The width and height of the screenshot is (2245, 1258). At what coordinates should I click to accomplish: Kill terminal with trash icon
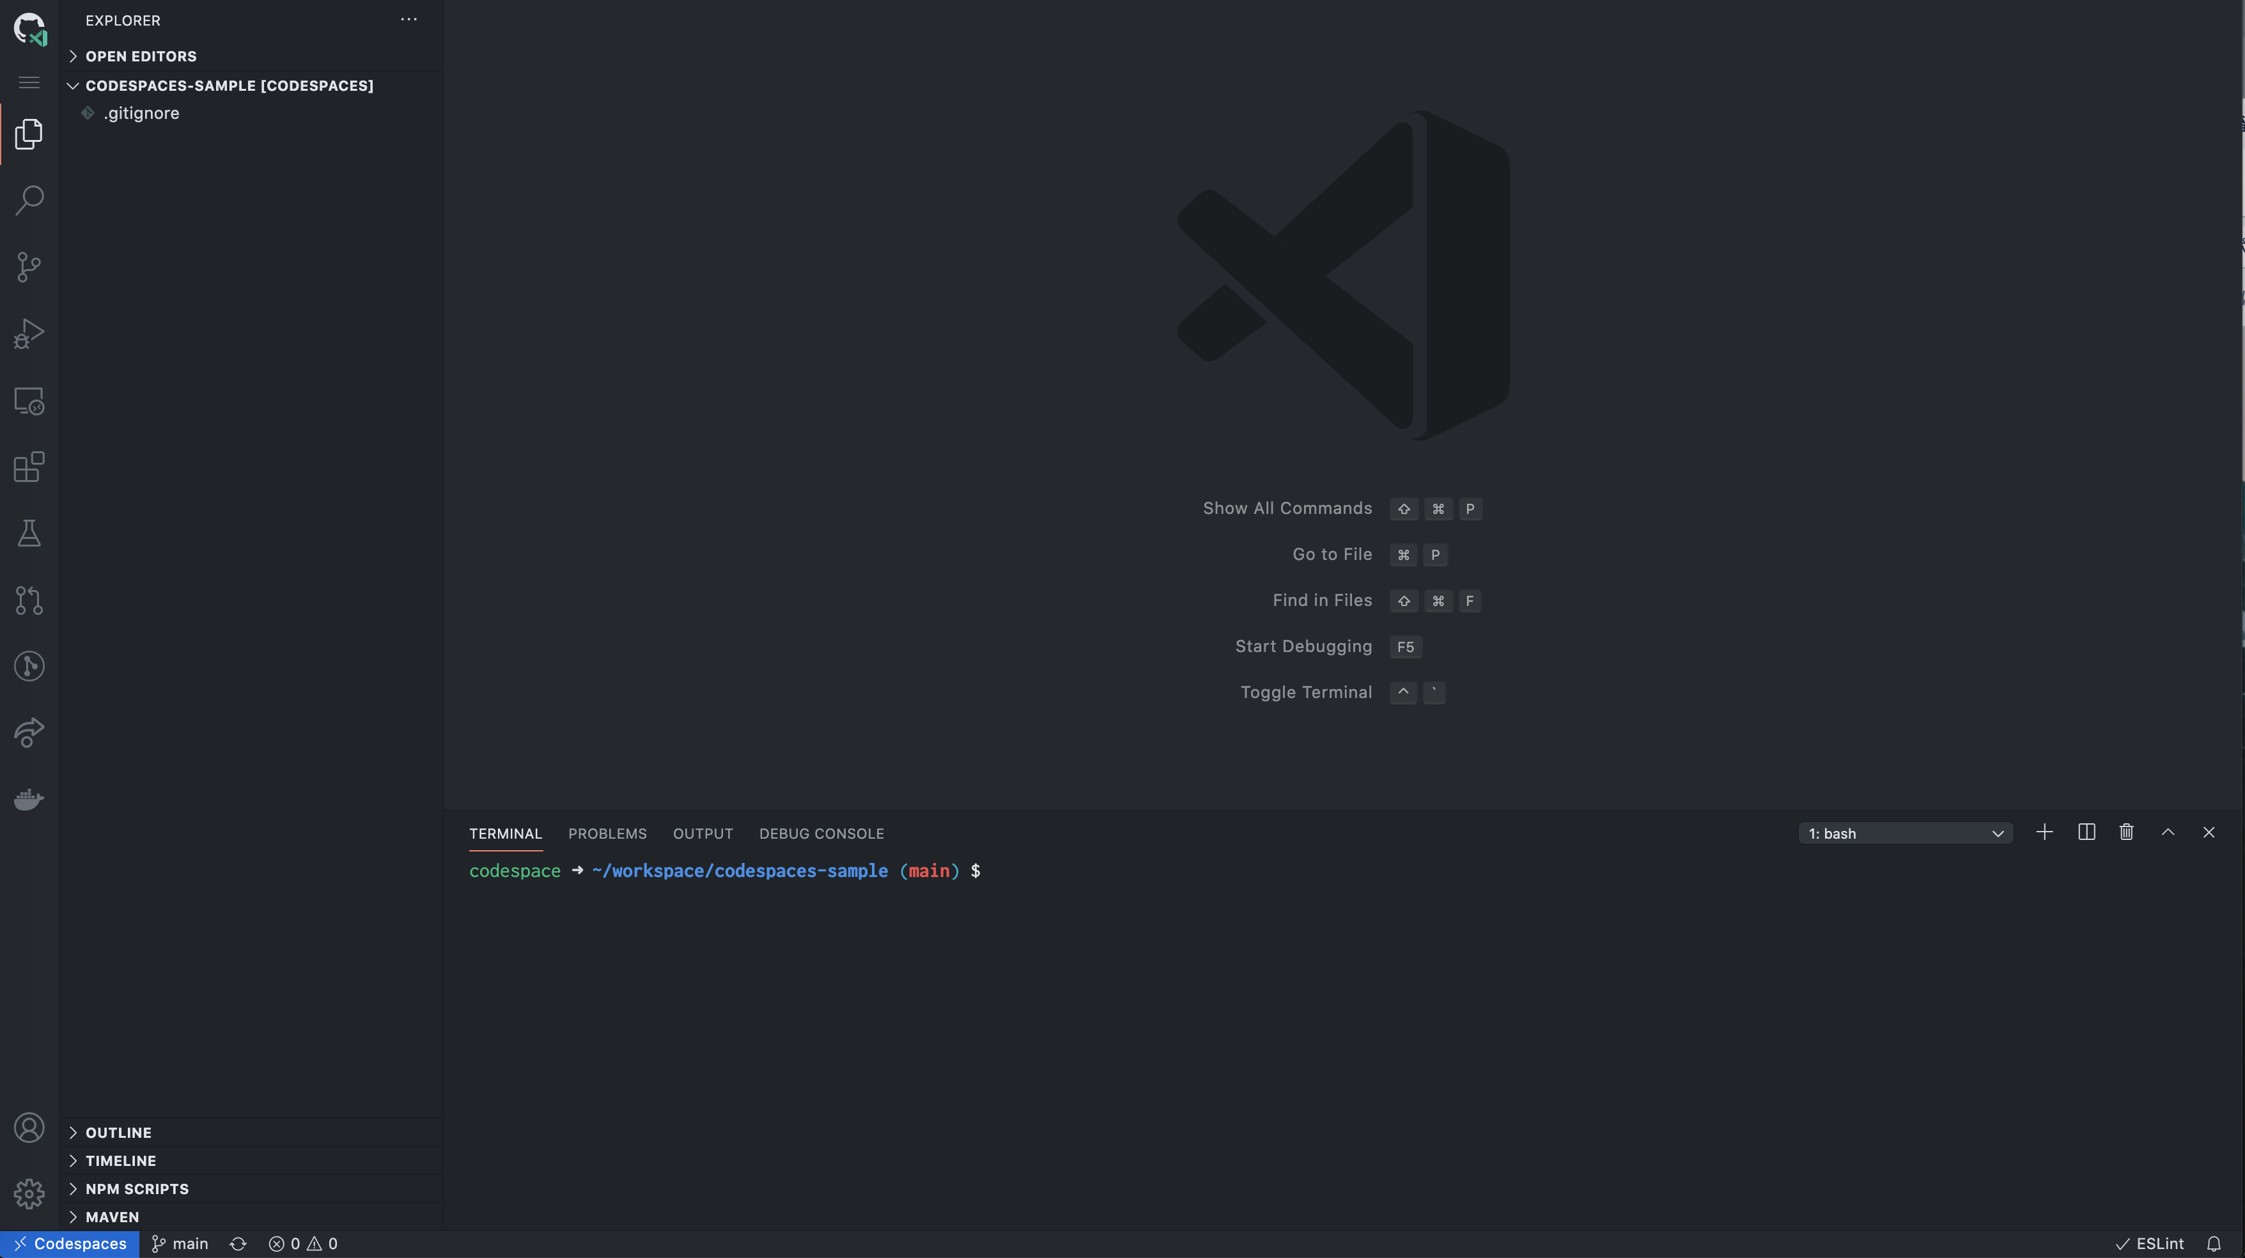click(x=2127, y=832)
